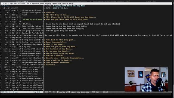Click the #+DATE 2020-04-17 timestamp
This screenshot has width=174, height=98.
tap(60, 8)
